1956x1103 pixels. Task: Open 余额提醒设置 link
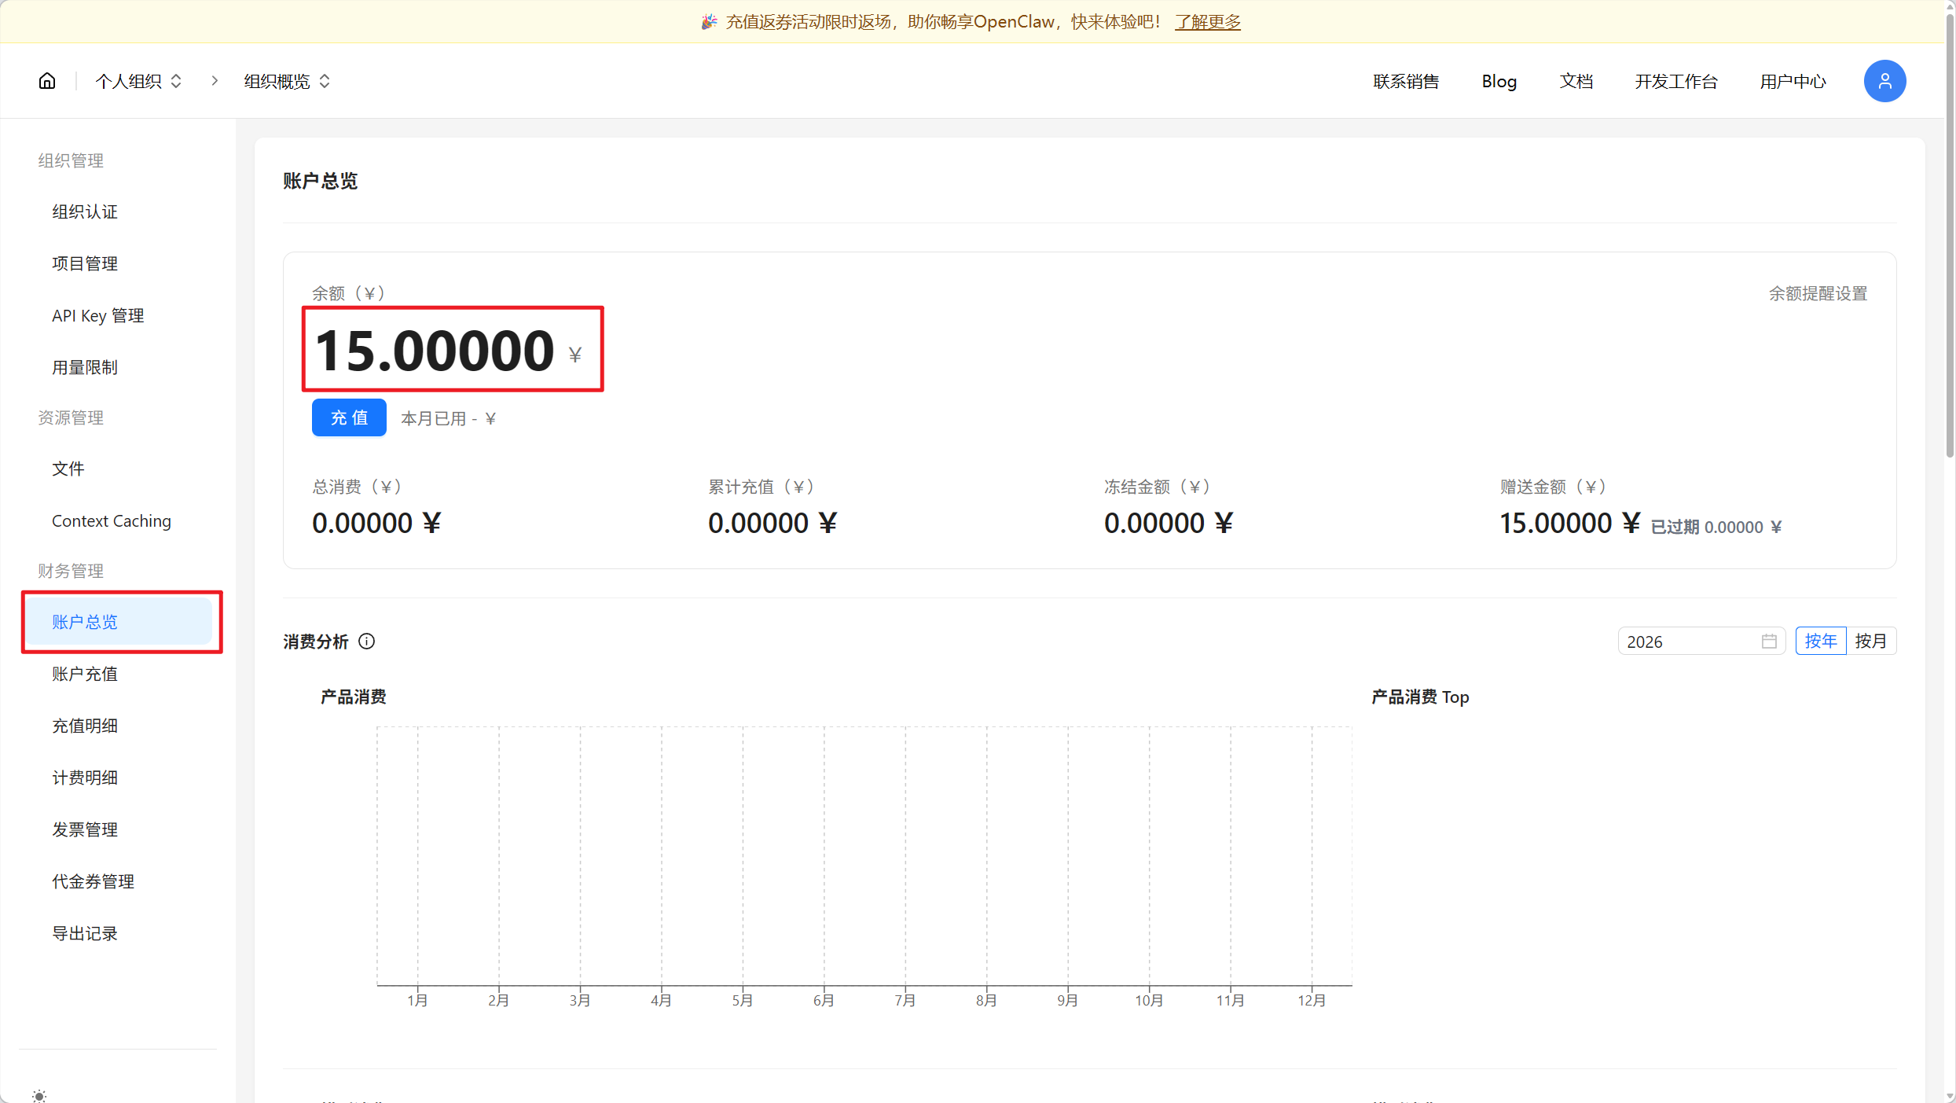[x=1817, y=293]
